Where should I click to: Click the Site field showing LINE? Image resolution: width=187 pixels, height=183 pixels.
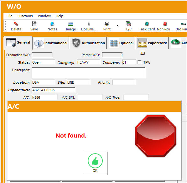[x=79, y=82]
